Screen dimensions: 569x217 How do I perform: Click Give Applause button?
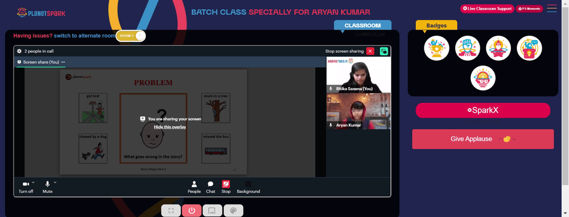[483, 139]
